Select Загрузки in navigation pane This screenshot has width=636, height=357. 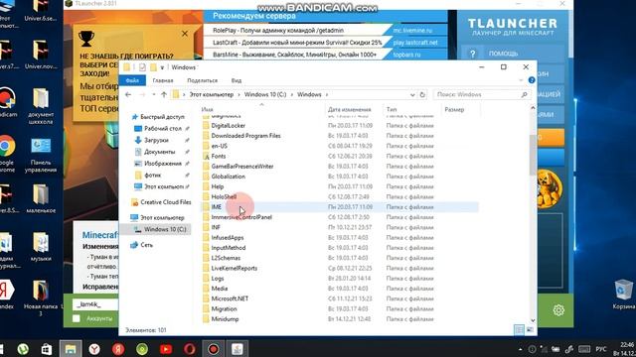(156, 140)
